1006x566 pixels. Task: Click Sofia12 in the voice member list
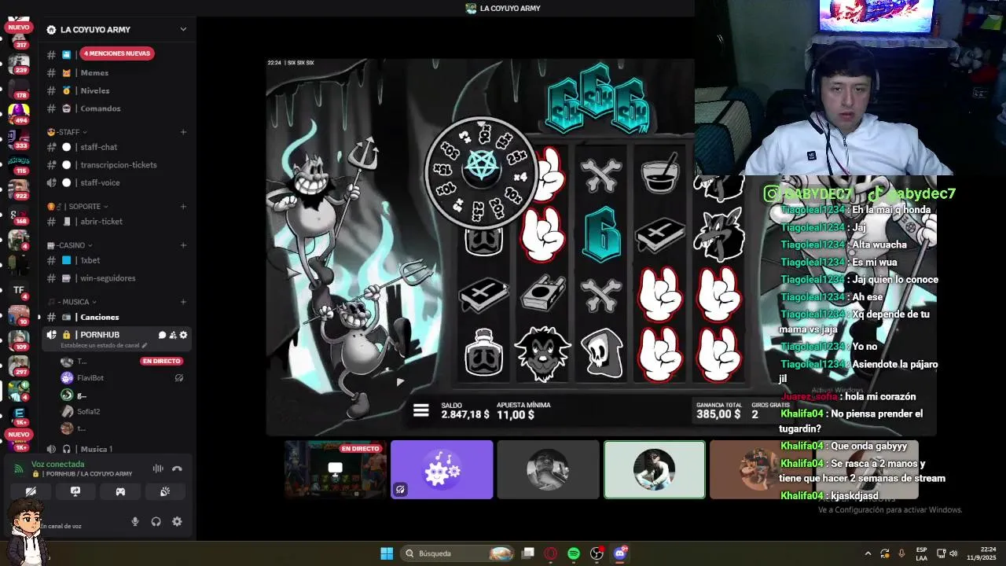[88, 412]
